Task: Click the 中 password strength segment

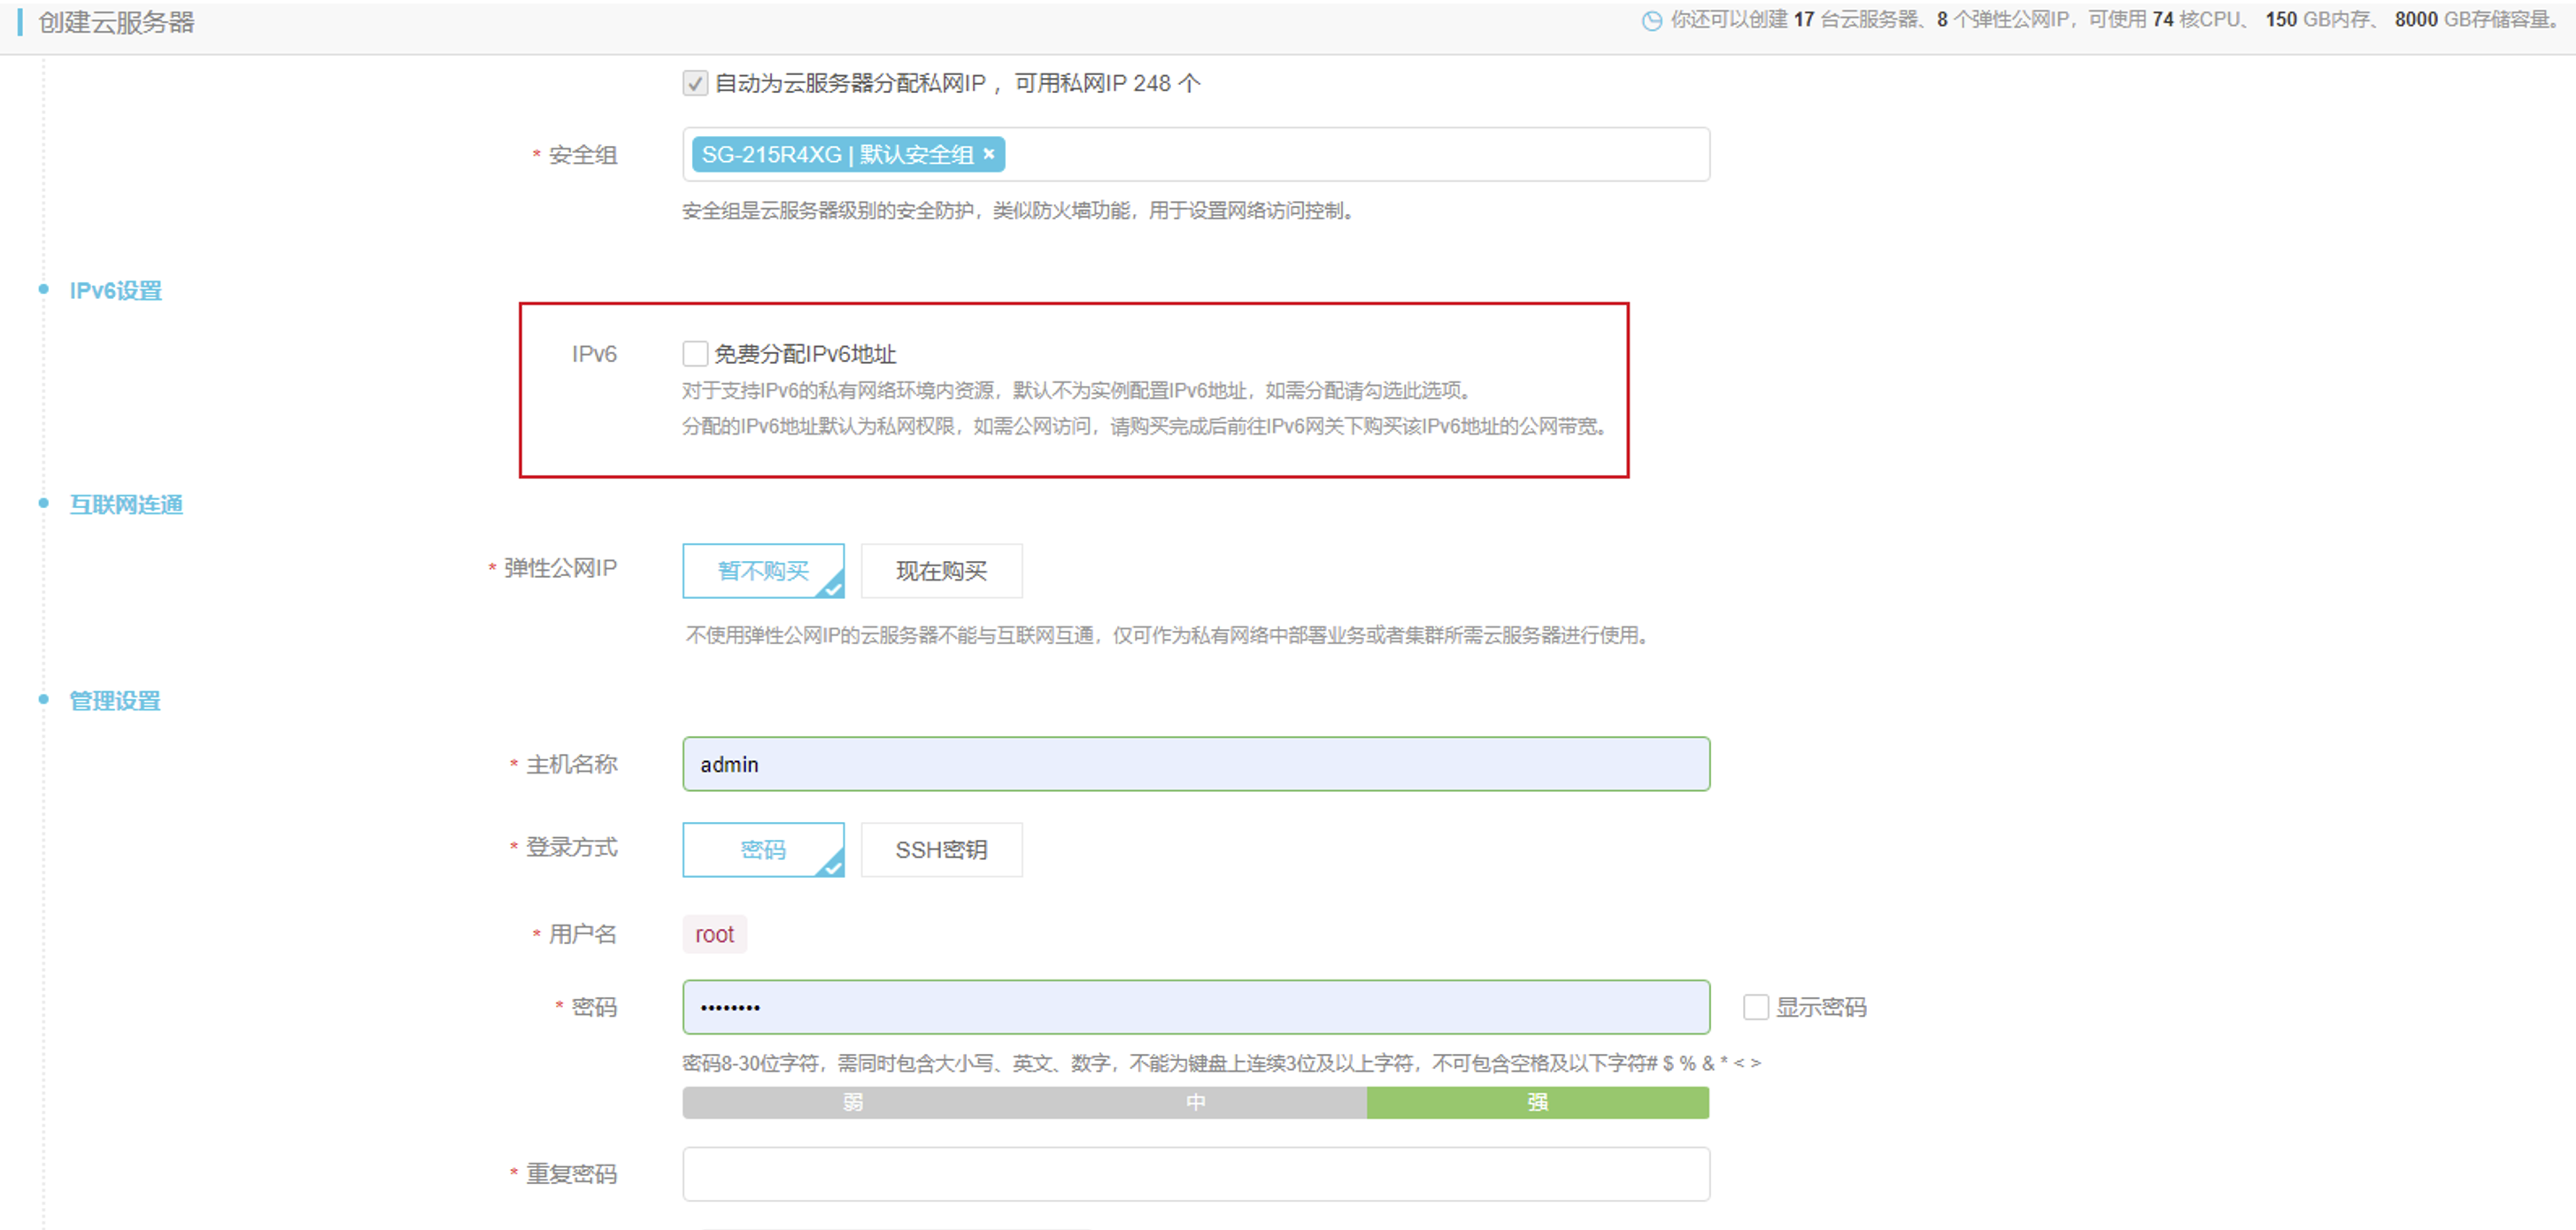Action: (x=1196, y=1102)
